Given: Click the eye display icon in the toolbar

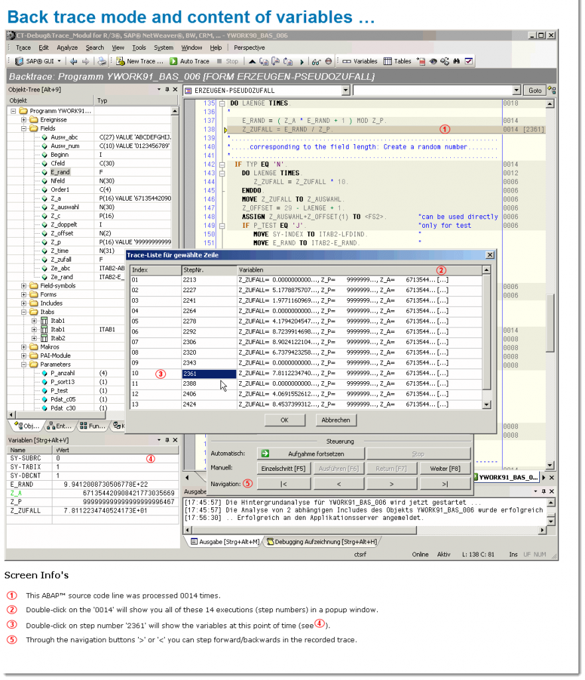Looking at the screenshot, I should click(x=434, y=61).
